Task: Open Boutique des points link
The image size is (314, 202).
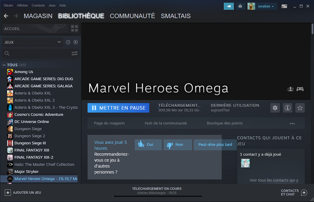Action: [225, 123]
